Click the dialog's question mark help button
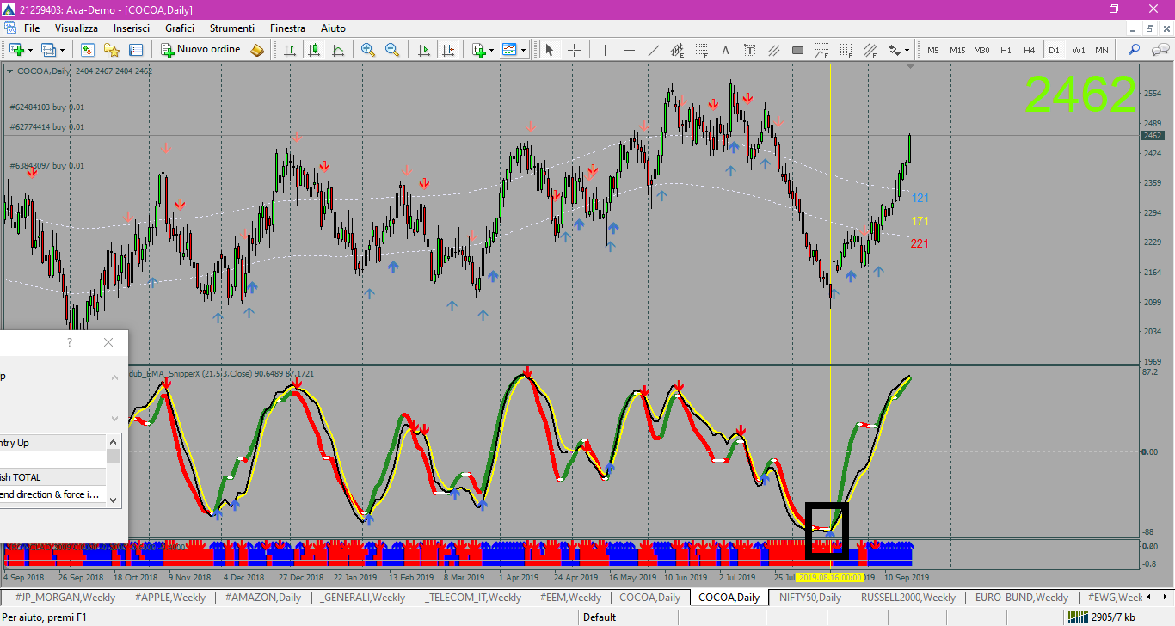This screenshot has width=1175, height=626. point(70,342)
